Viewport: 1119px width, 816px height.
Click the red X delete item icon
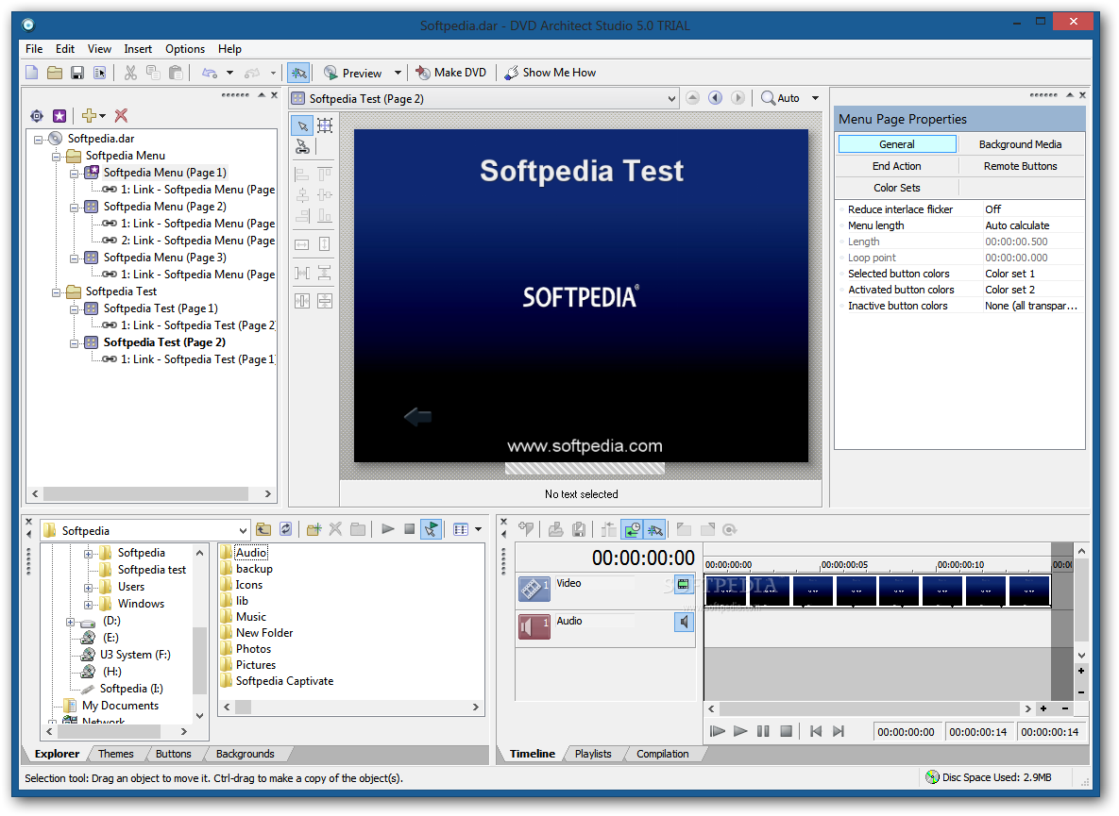coord(121,115)
